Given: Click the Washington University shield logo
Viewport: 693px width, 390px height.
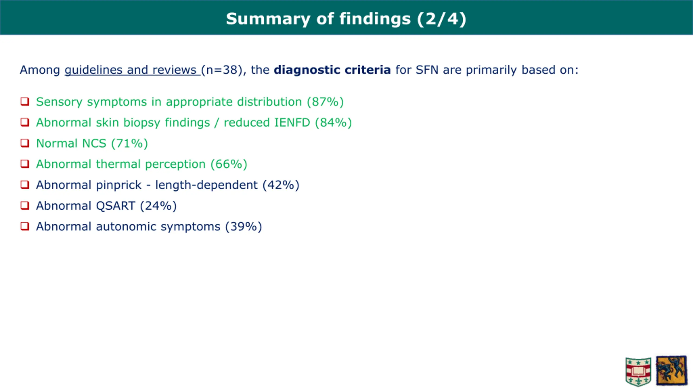Looking at the screenshot, I should (x=638, y=372).
